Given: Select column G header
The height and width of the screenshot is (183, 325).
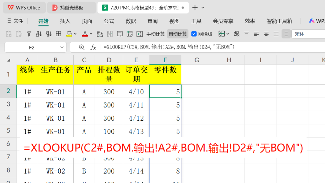Looking at the screenshot, I should (197, 60).
